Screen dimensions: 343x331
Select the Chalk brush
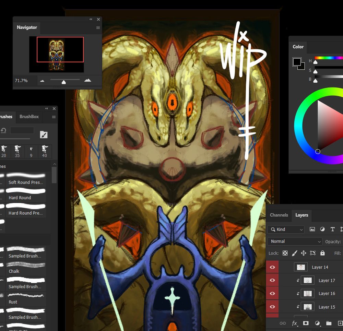[x=26, y=268]
